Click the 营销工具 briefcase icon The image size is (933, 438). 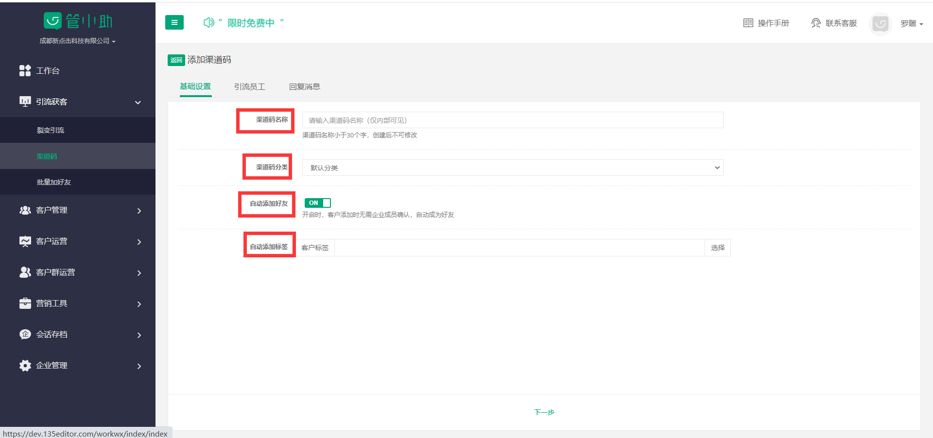click(25, 303)
